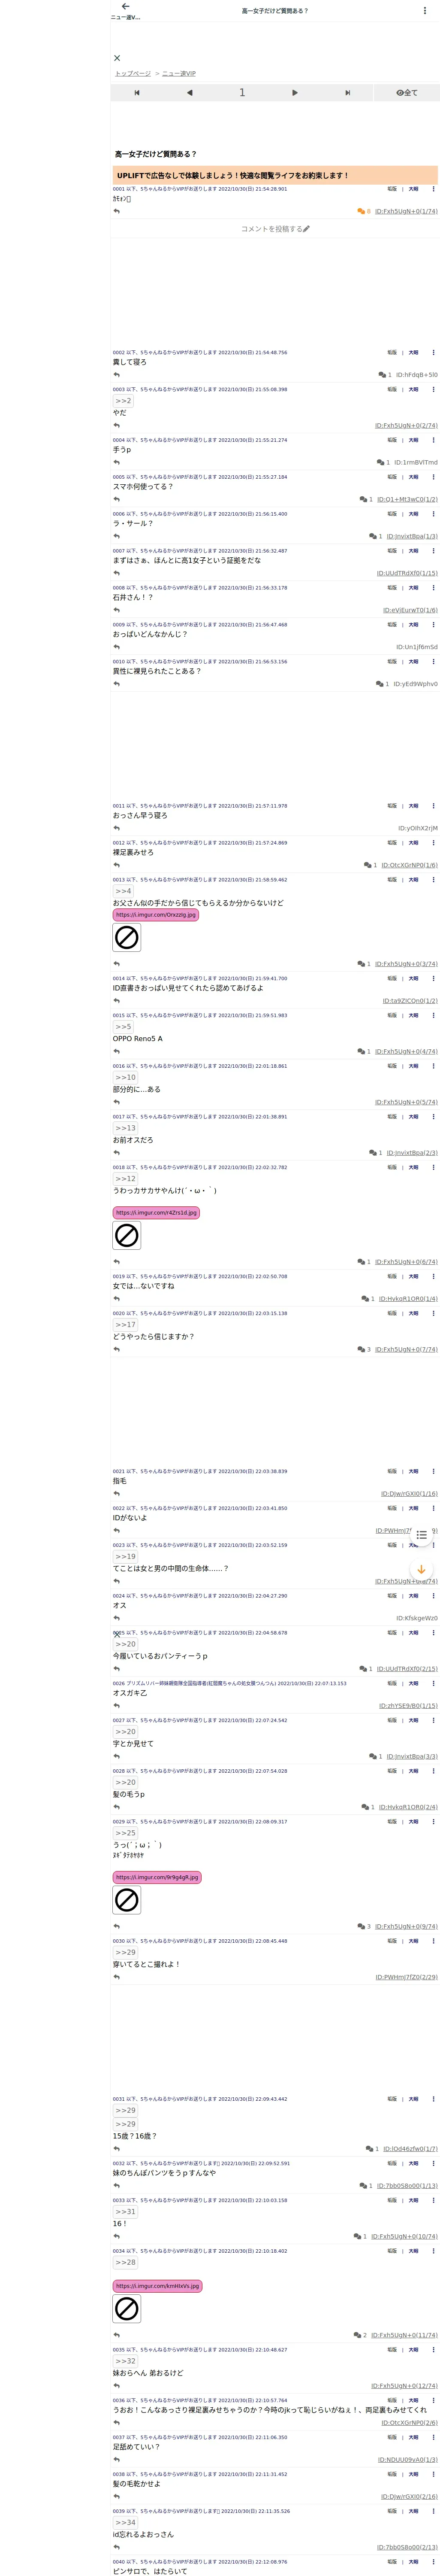Open the floating list menu button

click(422, 1535)
